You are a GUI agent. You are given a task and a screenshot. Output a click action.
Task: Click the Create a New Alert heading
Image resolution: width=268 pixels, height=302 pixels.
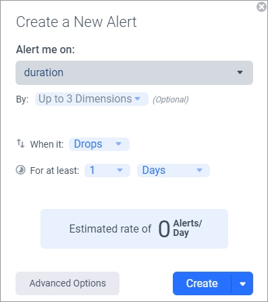click(76, 22)
